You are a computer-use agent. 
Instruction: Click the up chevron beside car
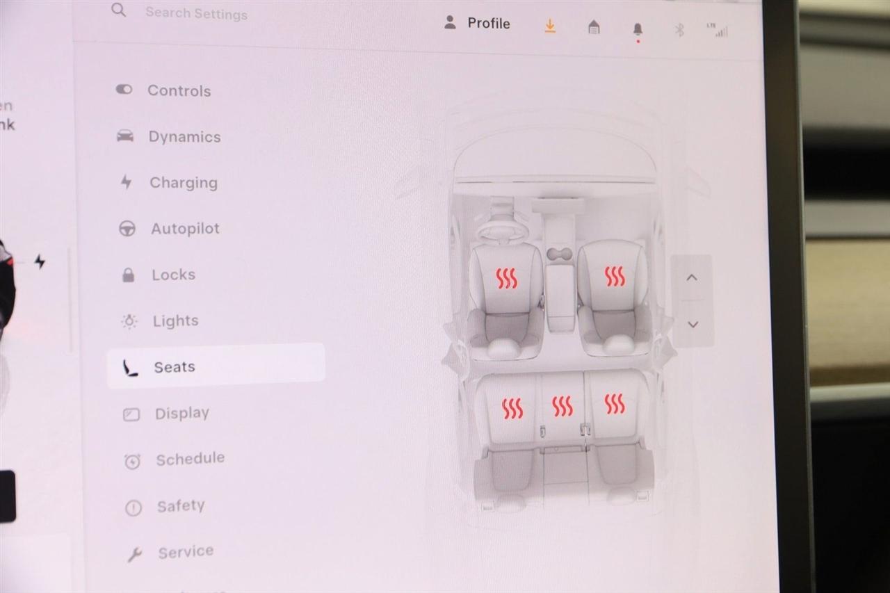click(x=691, y=277)
